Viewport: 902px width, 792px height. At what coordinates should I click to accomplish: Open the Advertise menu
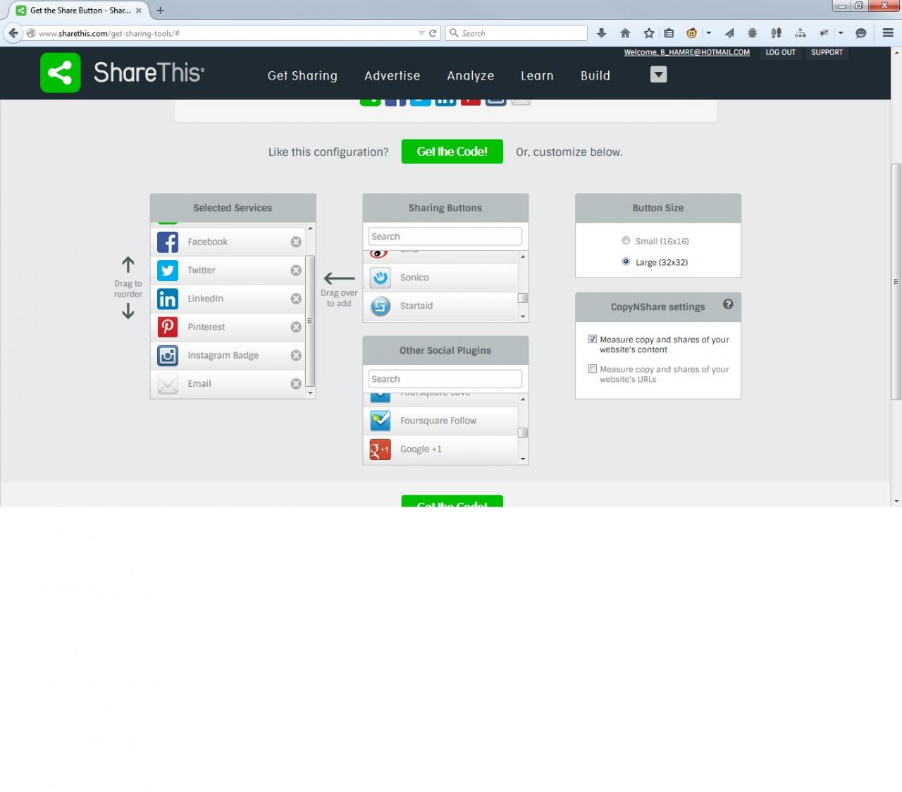(x=392, y=75)
